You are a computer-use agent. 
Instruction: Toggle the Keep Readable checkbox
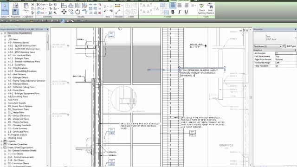point(277,66)
